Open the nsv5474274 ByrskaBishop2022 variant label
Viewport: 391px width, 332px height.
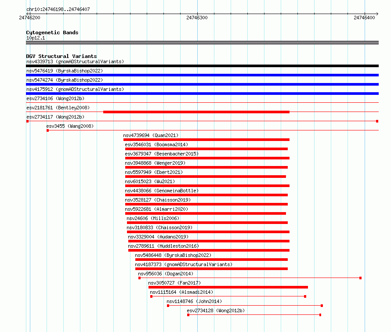(x=65, y=80)
